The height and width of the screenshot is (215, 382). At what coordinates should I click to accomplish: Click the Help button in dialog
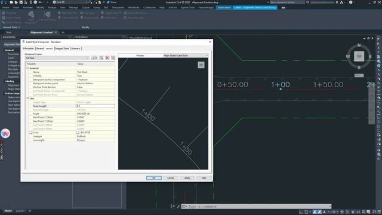(204, 178)
